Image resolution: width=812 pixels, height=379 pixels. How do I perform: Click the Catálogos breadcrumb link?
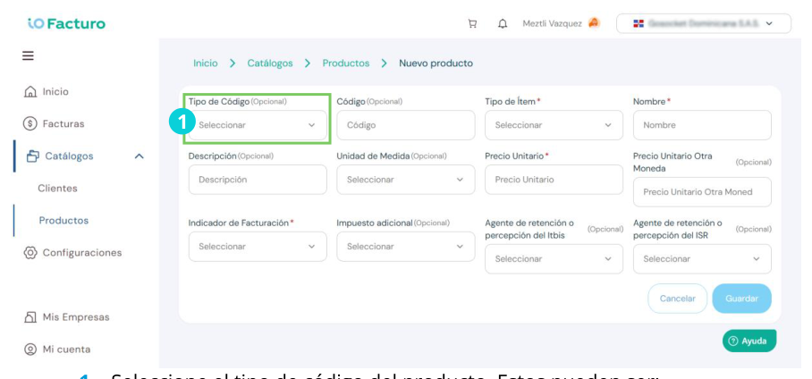click(x=270, y=63)
